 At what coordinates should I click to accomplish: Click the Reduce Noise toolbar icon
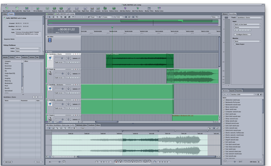point(114,8)
